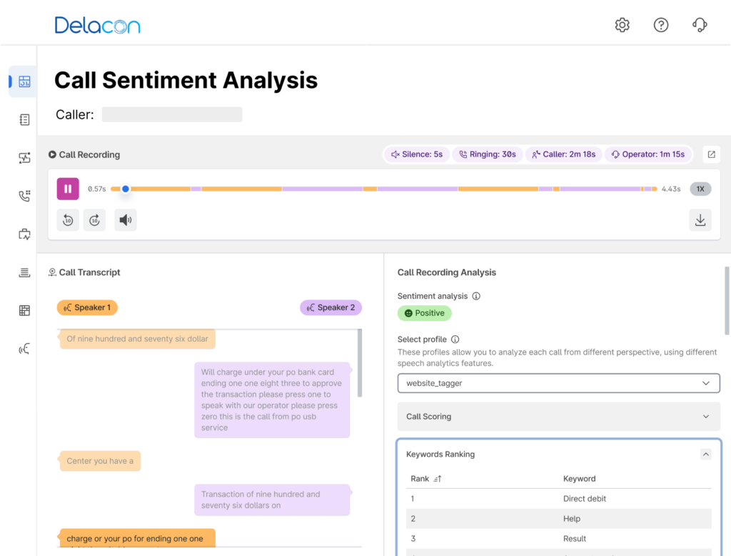Open the phone dialpad sidebar item

click(x=24, y=196)
